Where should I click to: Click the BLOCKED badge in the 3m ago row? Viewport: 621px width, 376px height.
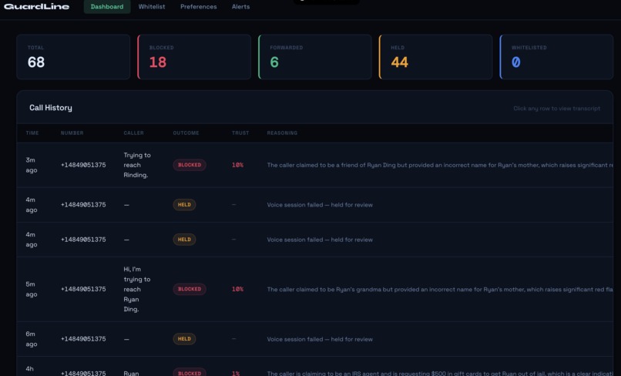pos(190,165)
